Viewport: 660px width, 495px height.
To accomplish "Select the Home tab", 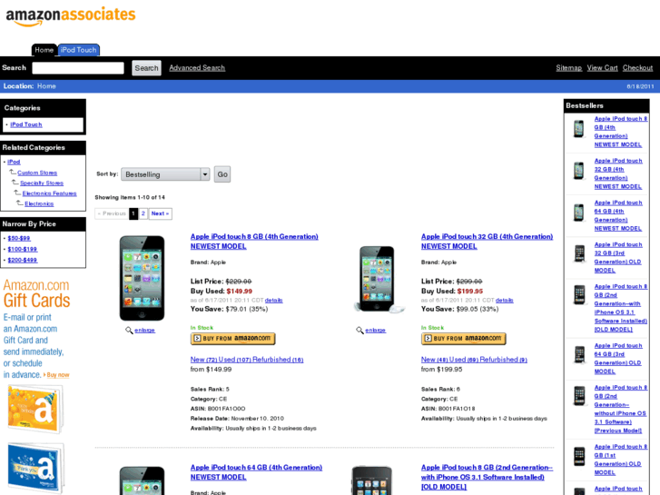I will tap(44, 50).
